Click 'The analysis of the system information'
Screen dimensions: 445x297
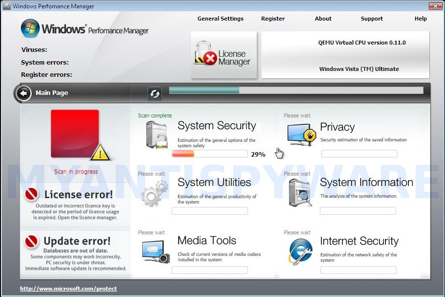pyautogui.click(x=358, y=196)
